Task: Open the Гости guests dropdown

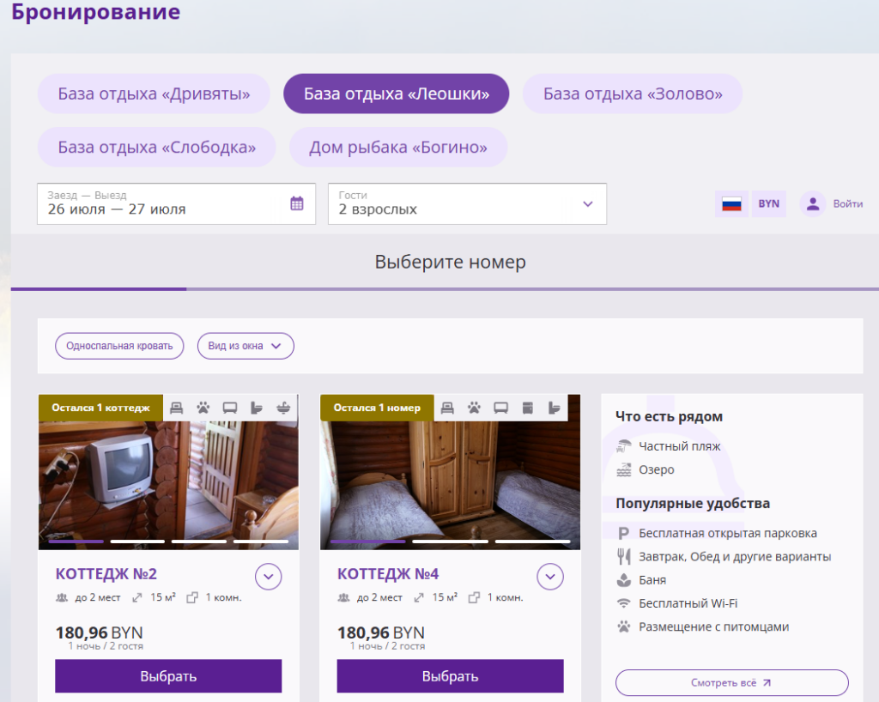Action: (468, 204)
